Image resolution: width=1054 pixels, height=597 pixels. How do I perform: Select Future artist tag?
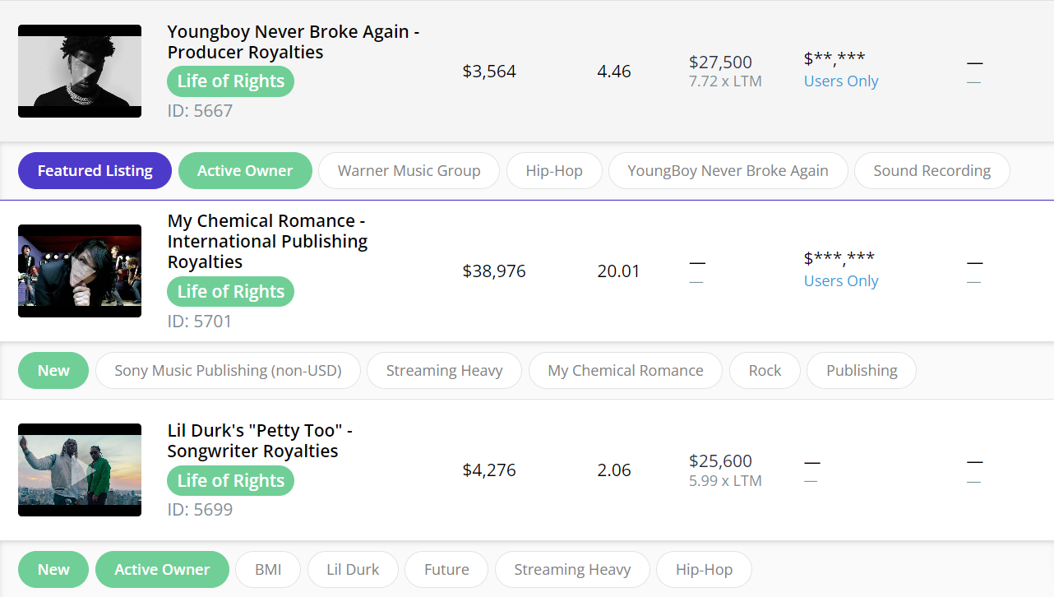[x=446, y=570]
